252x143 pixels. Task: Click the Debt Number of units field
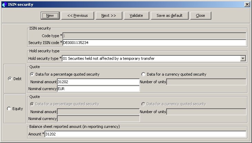(x=206, y=82)
